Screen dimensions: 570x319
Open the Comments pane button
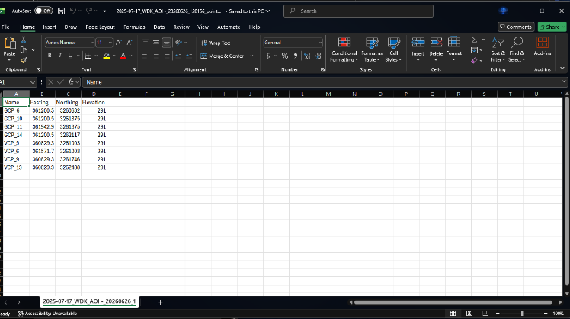[x=516, y=27]
